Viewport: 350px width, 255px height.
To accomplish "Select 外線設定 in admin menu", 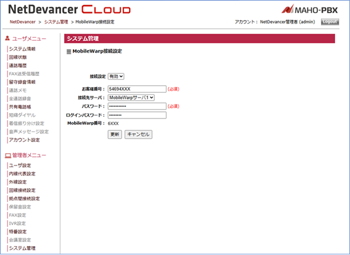I will coord(18,182).
